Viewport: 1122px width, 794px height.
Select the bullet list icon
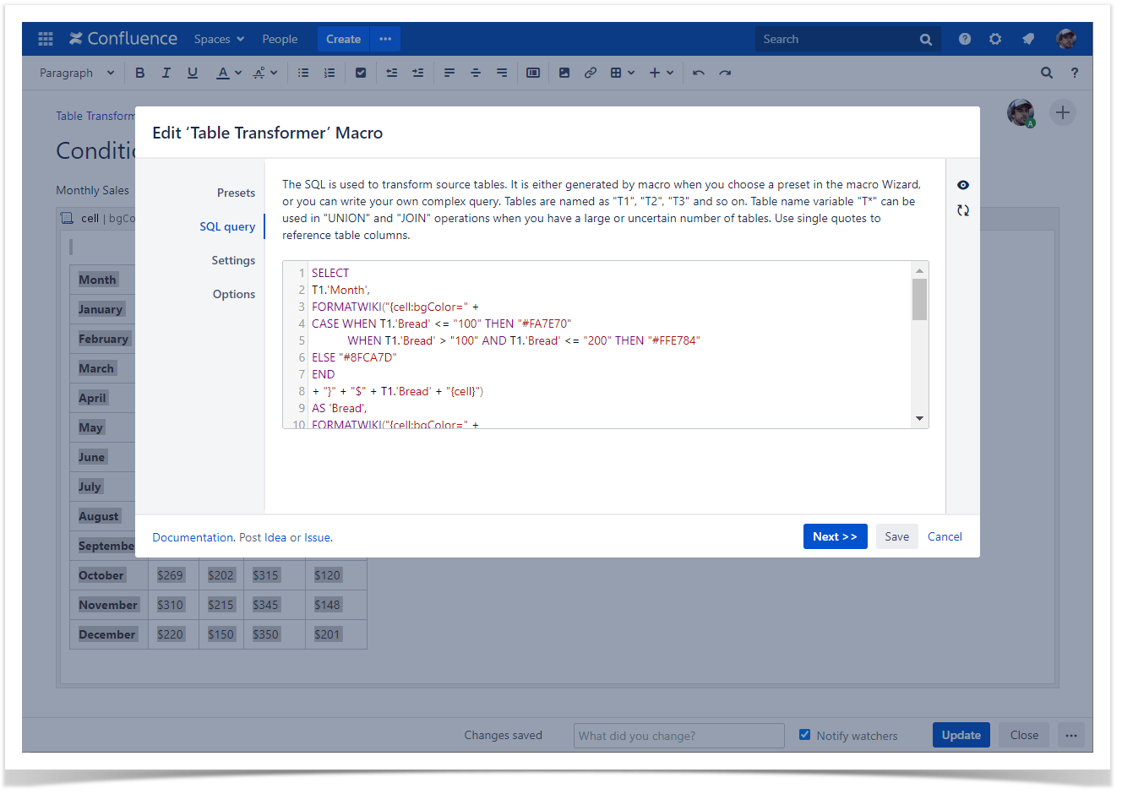tap(303, 73)
